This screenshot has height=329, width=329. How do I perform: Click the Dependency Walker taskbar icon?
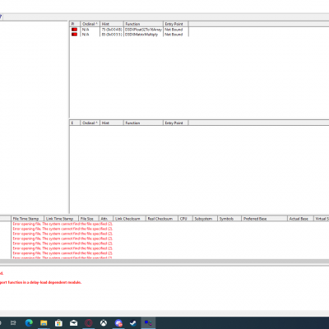[x=148, y=323]
